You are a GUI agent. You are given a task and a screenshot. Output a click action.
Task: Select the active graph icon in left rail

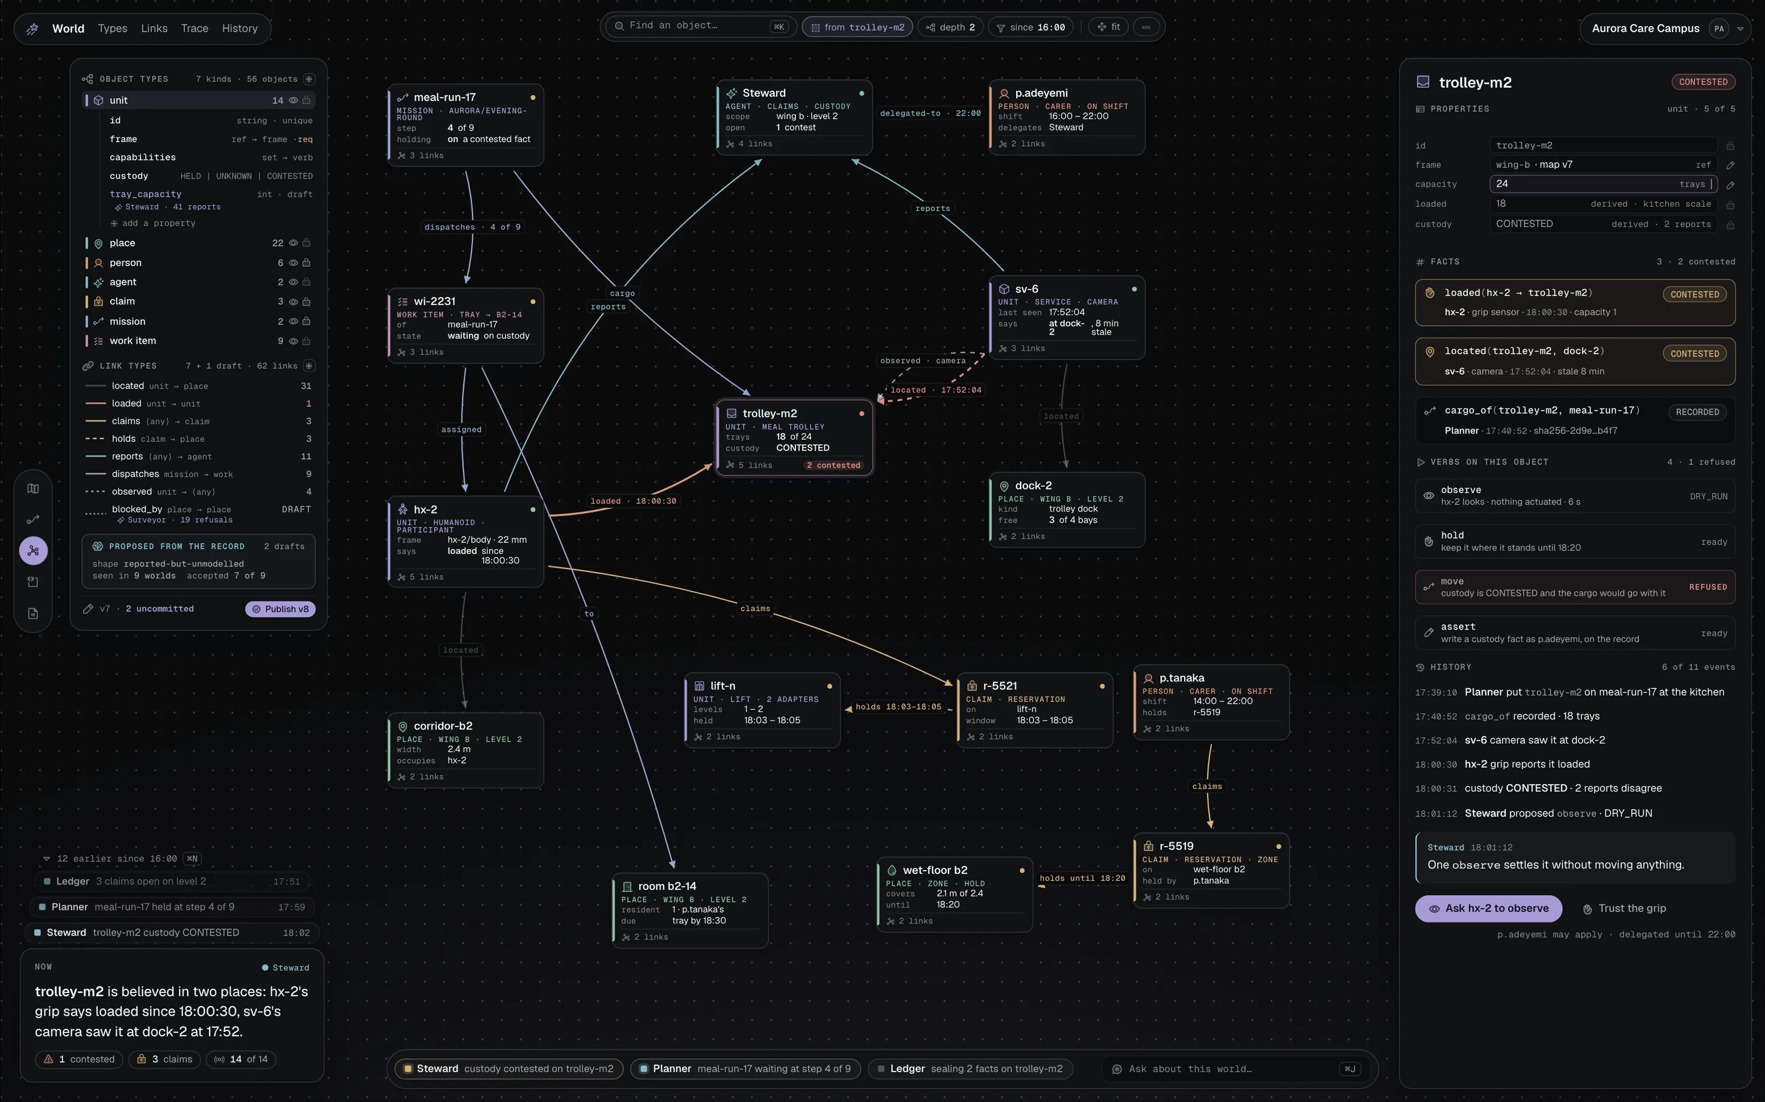[x=33, y=551]
